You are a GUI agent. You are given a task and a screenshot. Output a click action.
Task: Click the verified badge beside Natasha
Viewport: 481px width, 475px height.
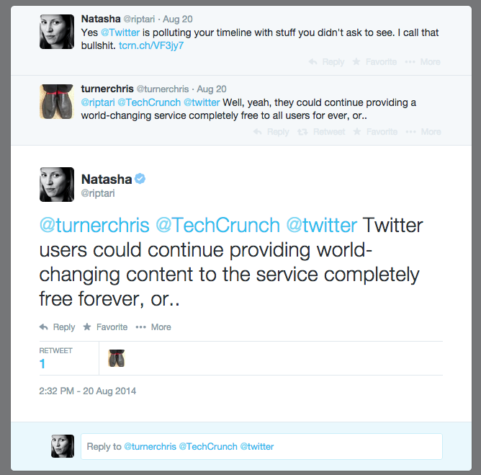(x=142, y=179)
